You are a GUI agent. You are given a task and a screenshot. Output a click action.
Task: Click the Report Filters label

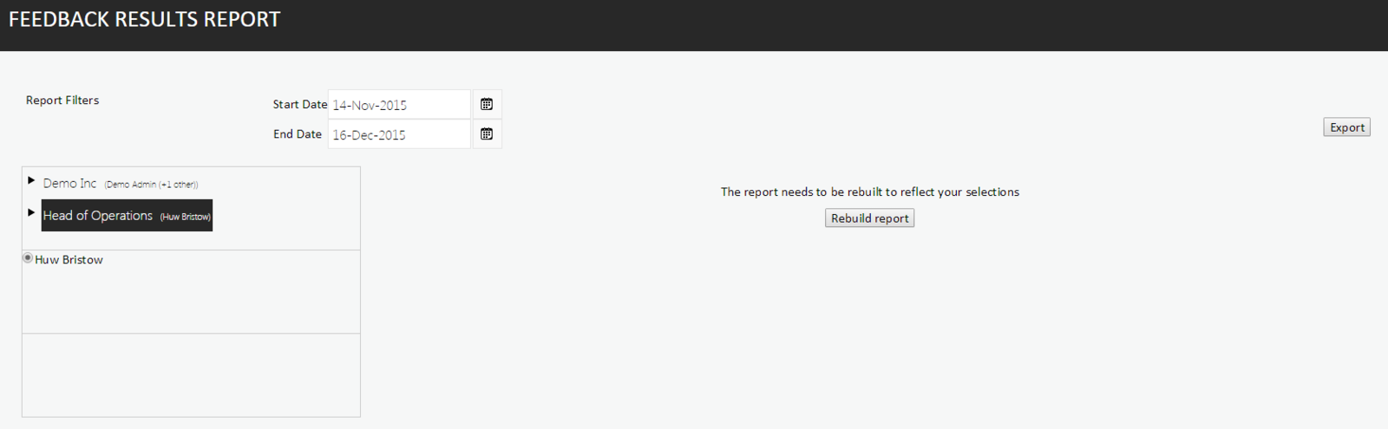pyautogui.click(x=62, y=101)
